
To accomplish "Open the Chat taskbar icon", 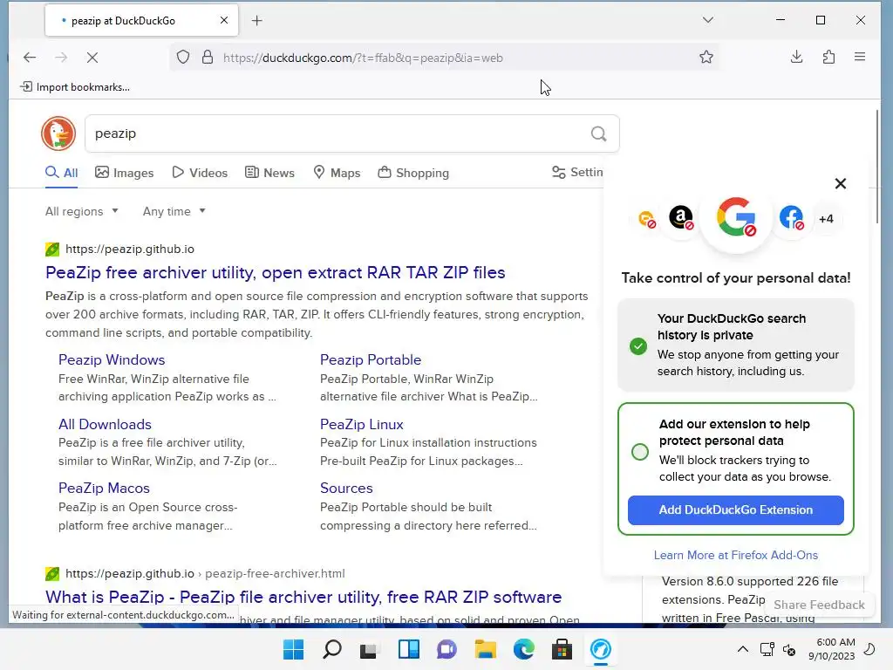I will (x=446, y=649).
